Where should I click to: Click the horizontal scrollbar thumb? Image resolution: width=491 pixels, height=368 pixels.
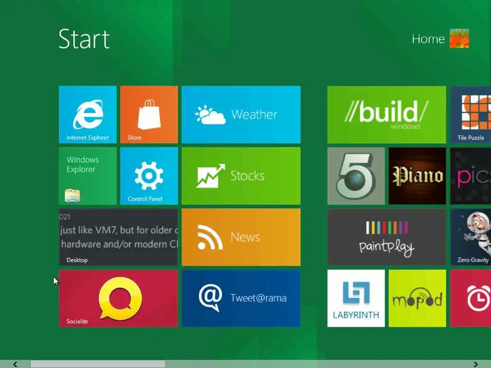tap(98, 364)
